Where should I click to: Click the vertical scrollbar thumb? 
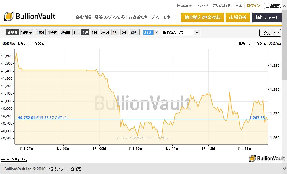pyautogui.click(x=285, y=45)
